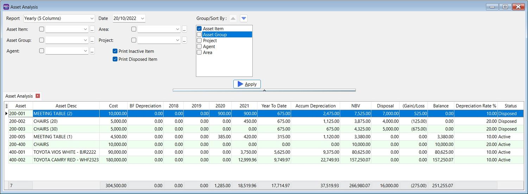Select asset code 200-002
The height and width of the screenshot is (194, 528).
pos(20,121)
